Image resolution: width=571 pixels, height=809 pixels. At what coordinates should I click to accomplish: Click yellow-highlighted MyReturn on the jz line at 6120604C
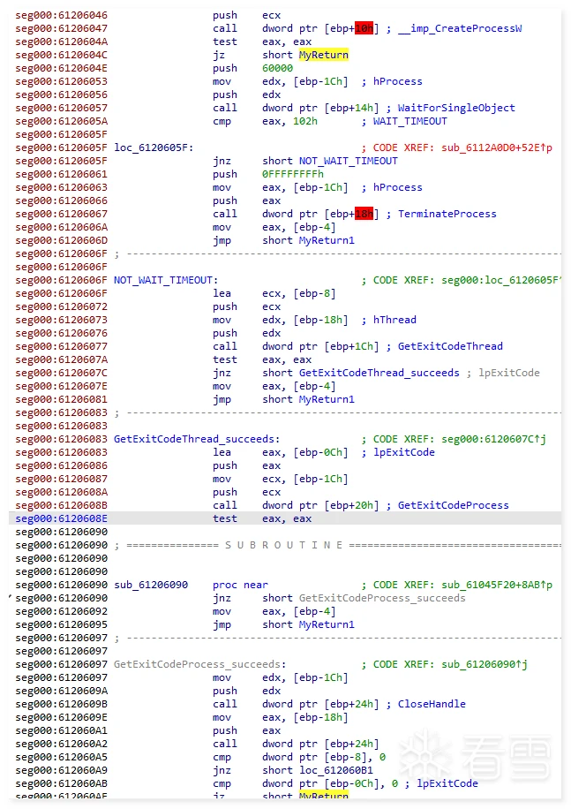point(324,55)
